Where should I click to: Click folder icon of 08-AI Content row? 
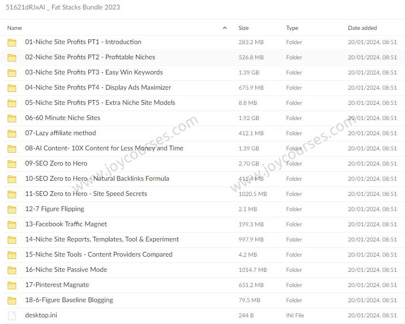[x=11, y=149]
